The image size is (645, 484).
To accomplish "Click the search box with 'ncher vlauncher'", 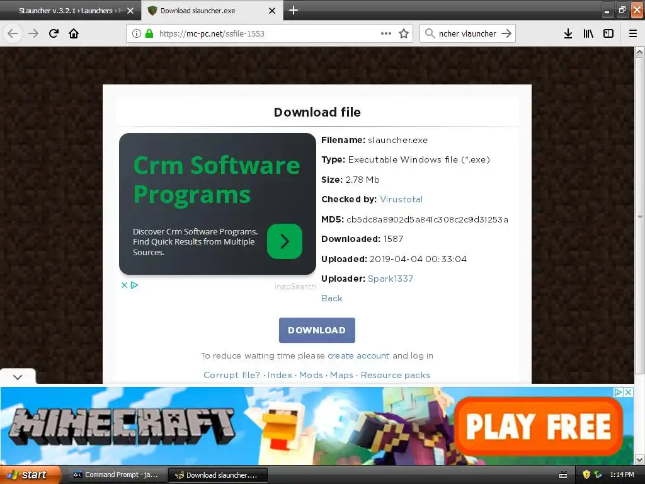I will tap(467, 33).
